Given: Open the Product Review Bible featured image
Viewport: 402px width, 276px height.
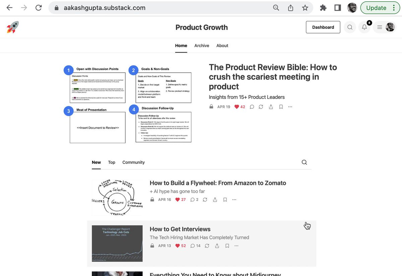Looking at the screenshot, I should tap(128, 104).
